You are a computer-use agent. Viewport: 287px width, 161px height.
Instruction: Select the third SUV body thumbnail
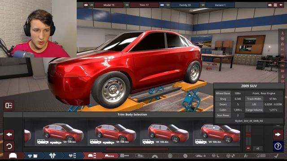pos(167,133)
